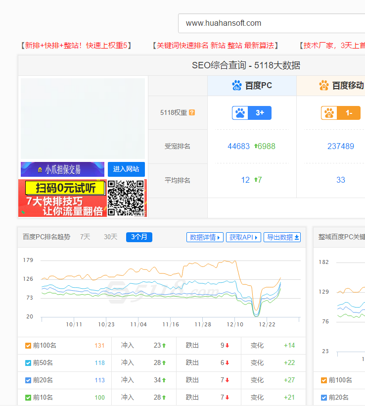
Task: Click the orange Baidu mobile paw icon
Action: pos(324,85)
